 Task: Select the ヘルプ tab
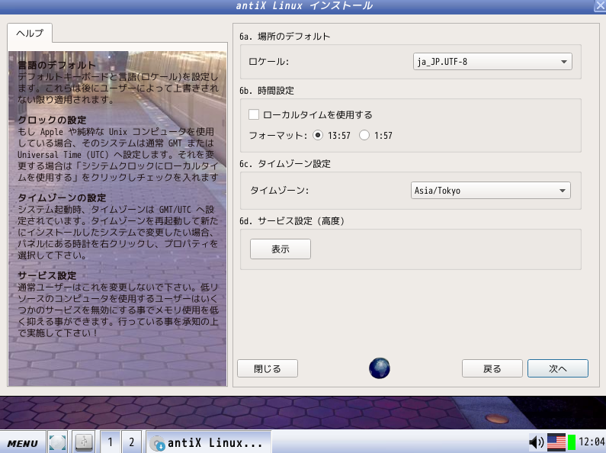pos(30,34)
